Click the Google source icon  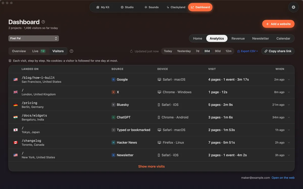click(x=113, y=80)
